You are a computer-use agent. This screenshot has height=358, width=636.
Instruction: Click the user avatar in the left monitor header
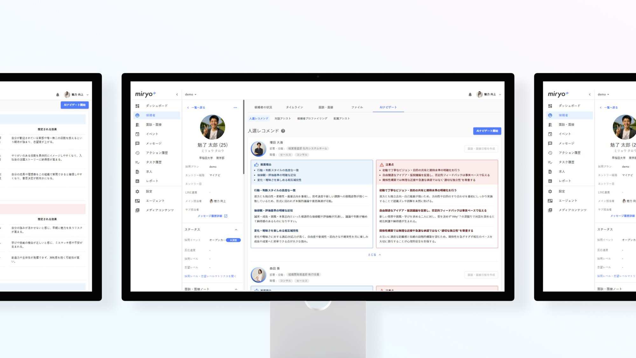67,95
